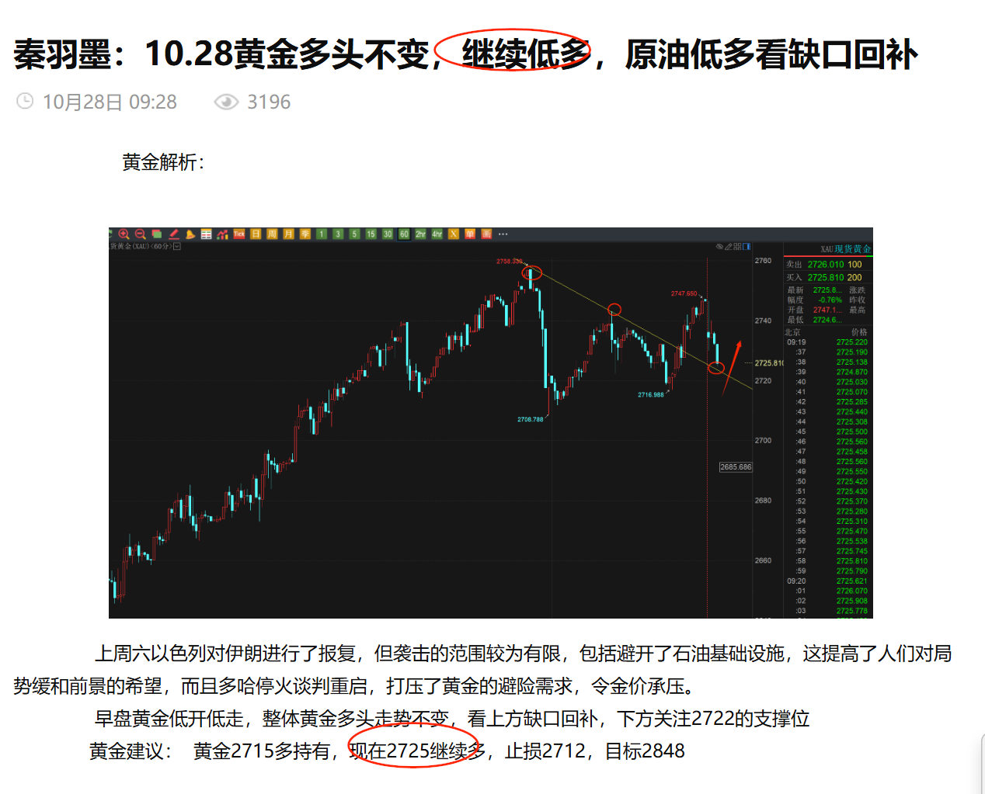Viewport: 985px width, 794px height.
Task: Collapse the XAU quote panel header
Action: tap(847, 249)
